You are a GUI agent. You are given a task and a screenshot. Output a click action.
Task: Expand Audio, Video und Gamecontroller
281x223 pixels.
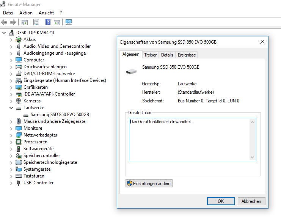tap(11, 47)
